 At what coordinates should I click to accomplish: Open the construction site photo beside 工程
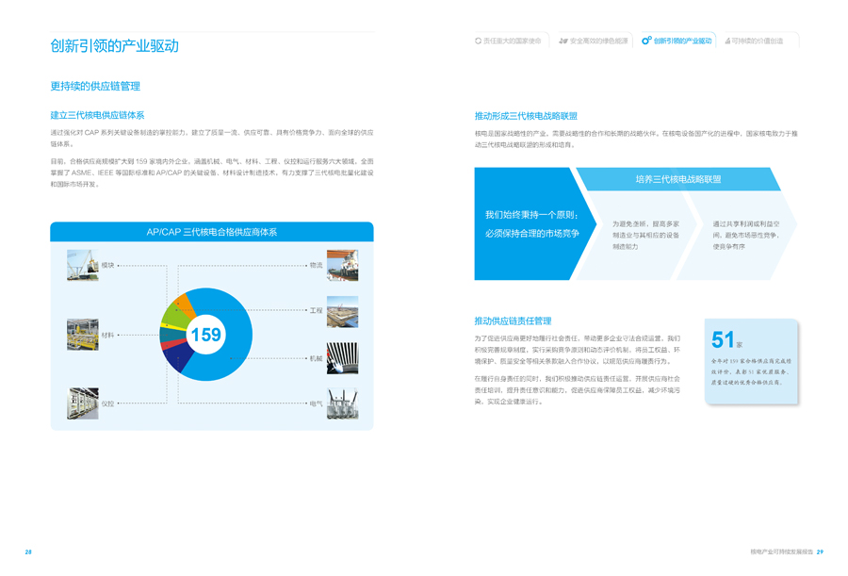(x=342, y=312)
